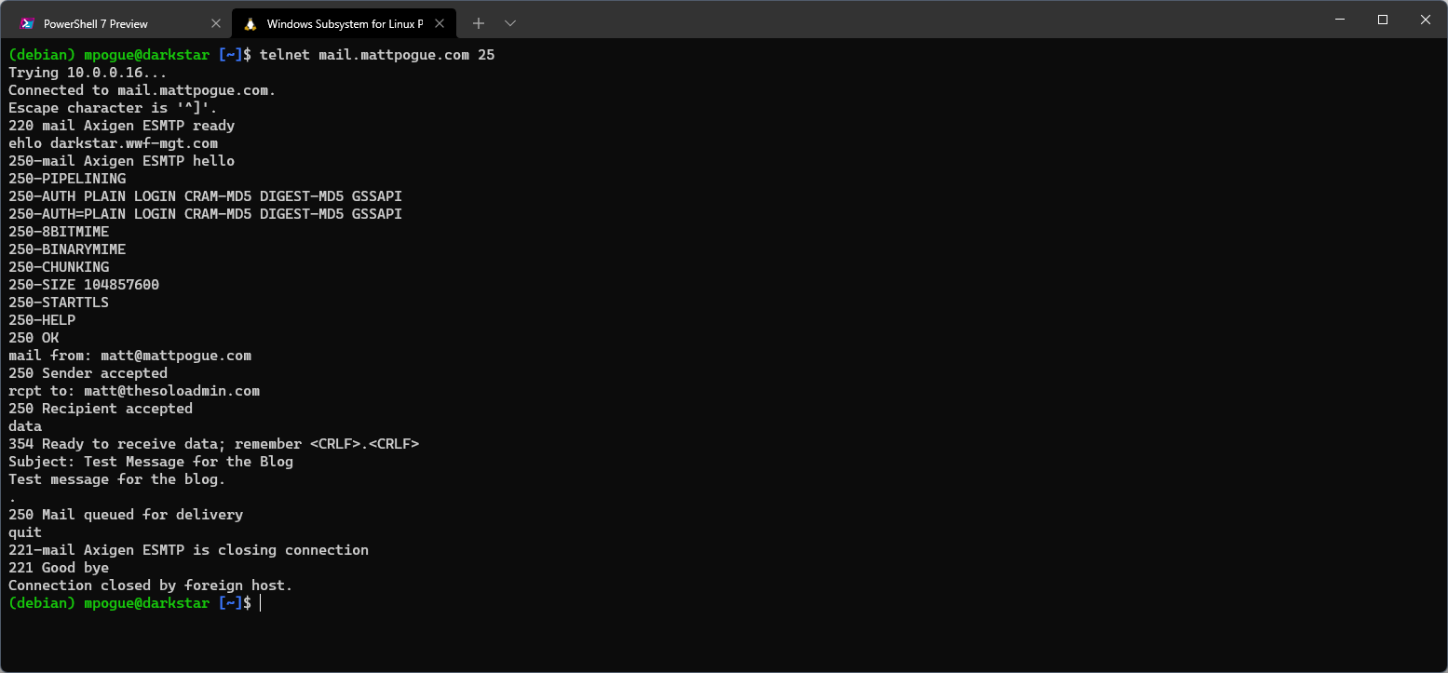Click 'rcpt to: matt@thesoloadmin.com' line
The height and width of the screenshot is (673, 1448).
[134, 391]
